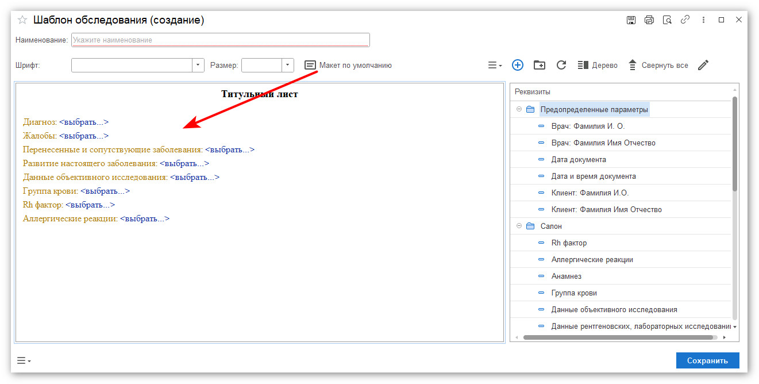Click the Наименование input field
Viewport: 759px width, 384px height.
[x=220, y=40]
